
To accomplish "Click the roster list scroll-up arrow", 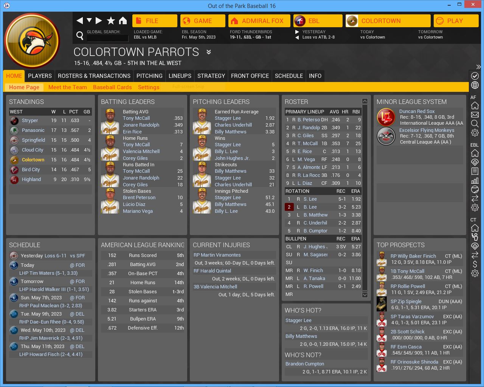I will pyautogui.click(x=365, y=101).
